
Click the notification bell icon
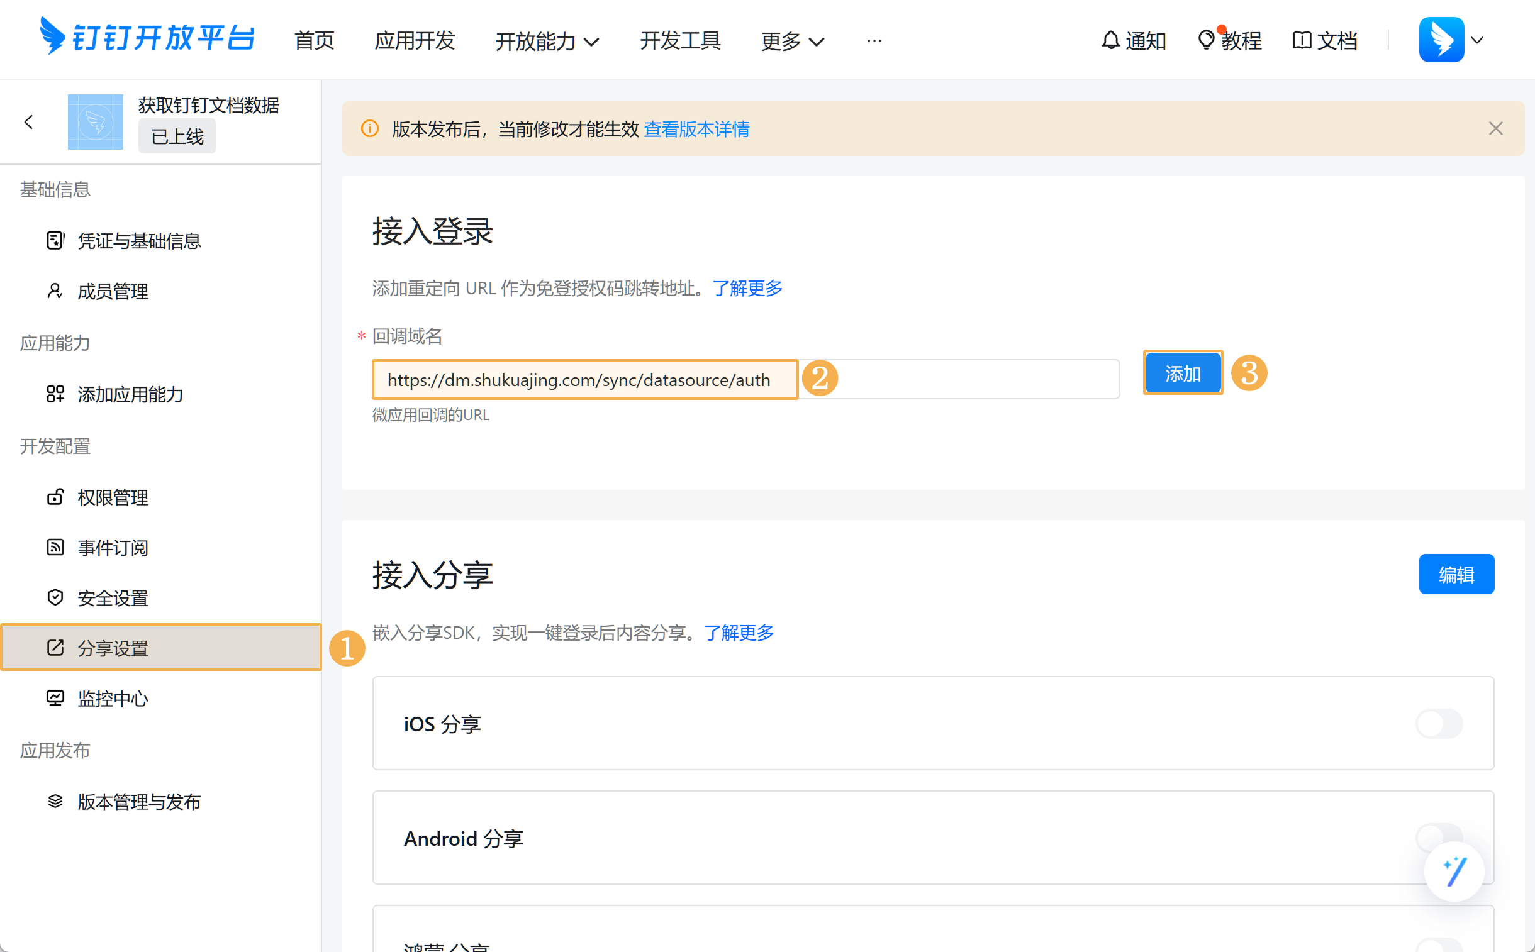[x=1110, y=40]
